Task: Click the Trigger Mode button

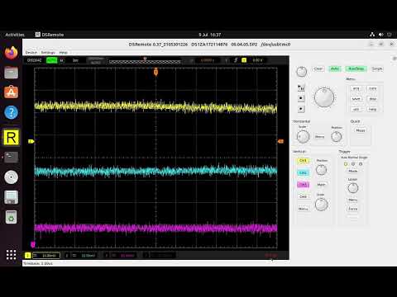Action: (x=353, y=171)
